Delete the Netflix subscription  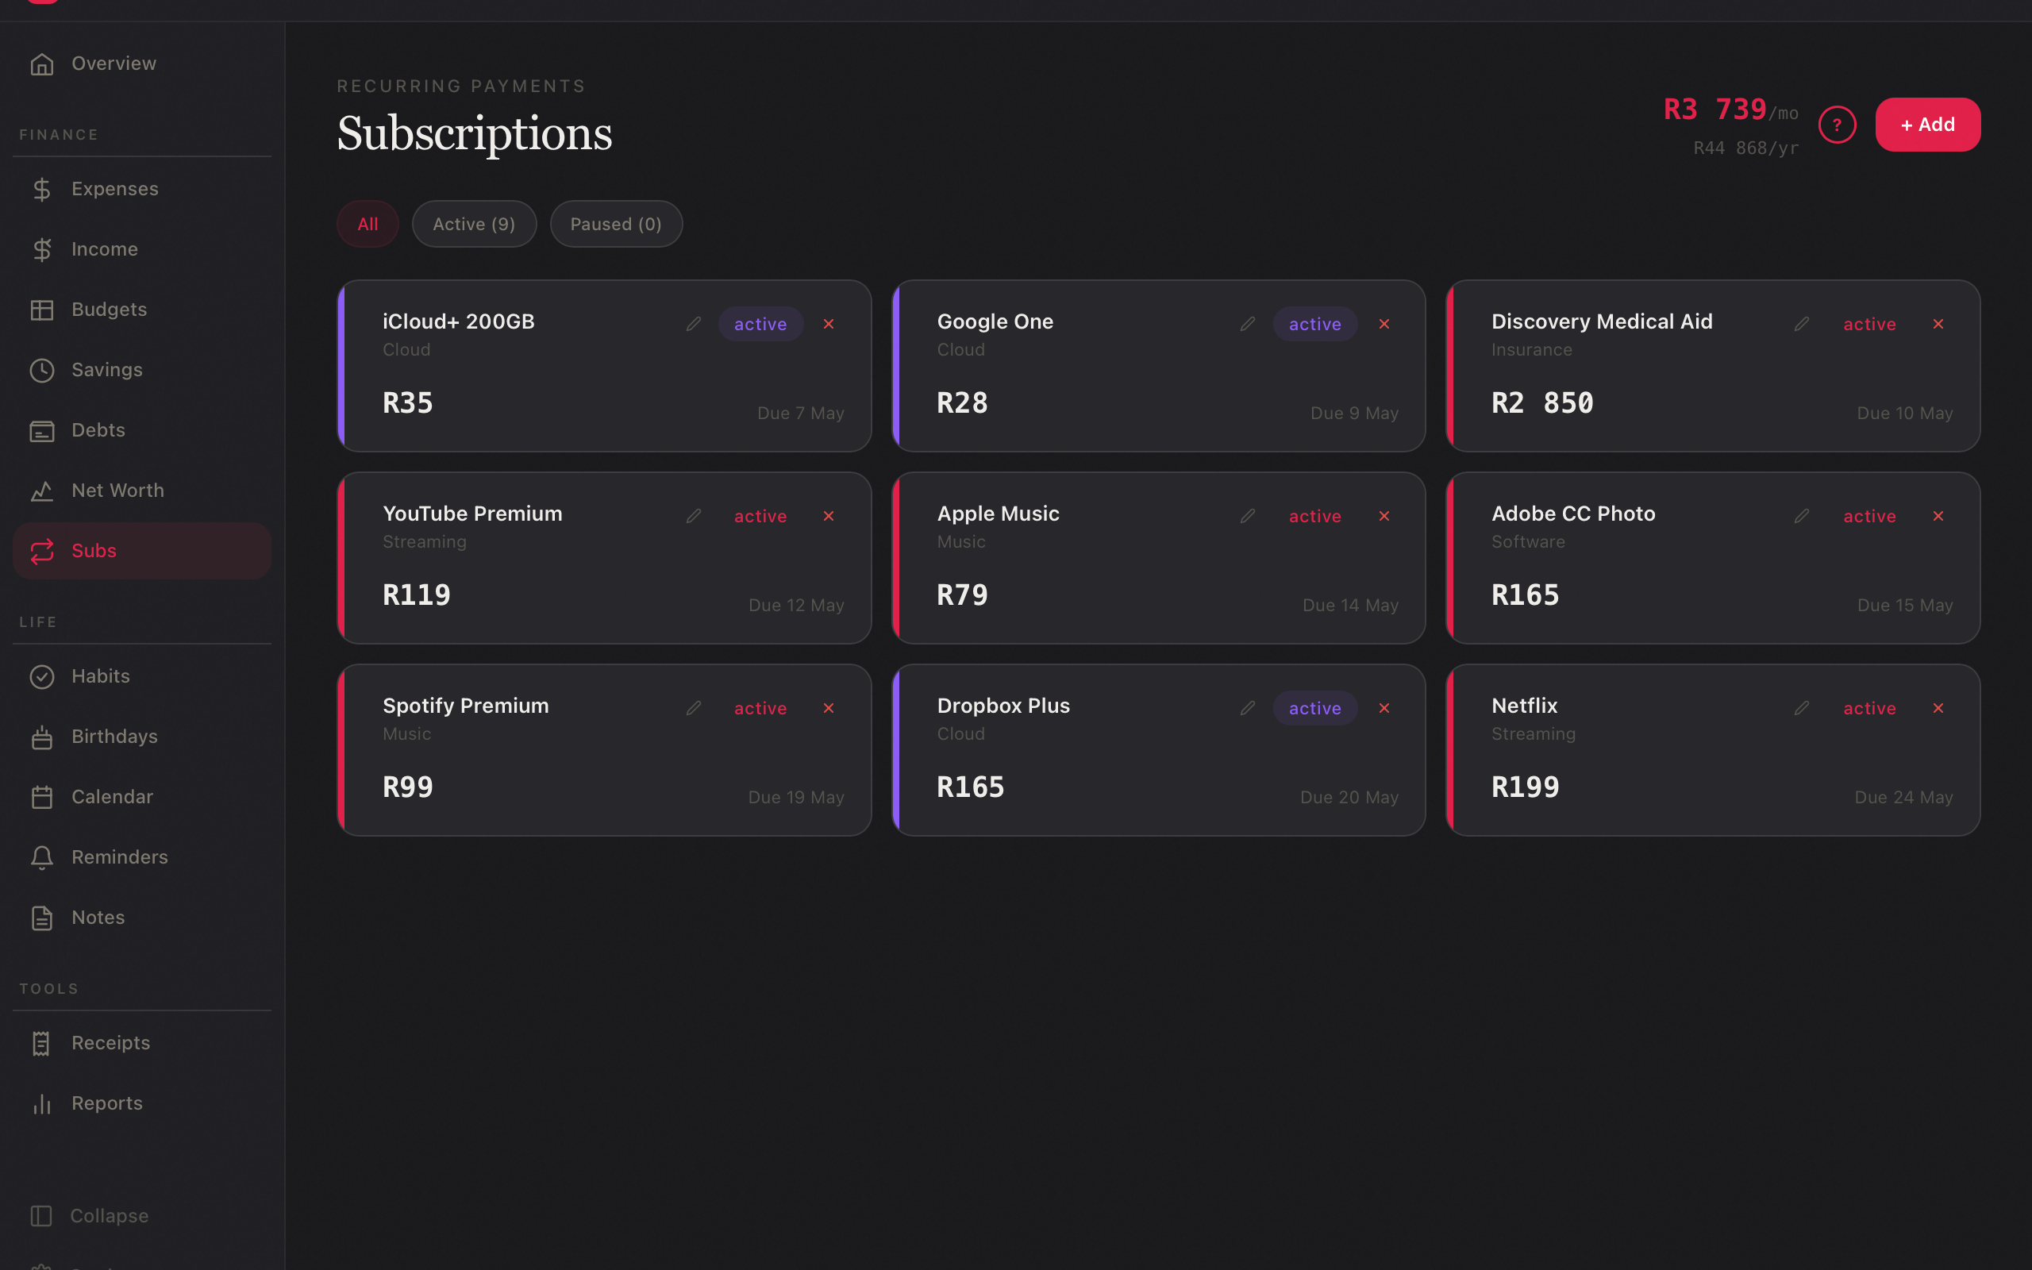click(1938, 709)
